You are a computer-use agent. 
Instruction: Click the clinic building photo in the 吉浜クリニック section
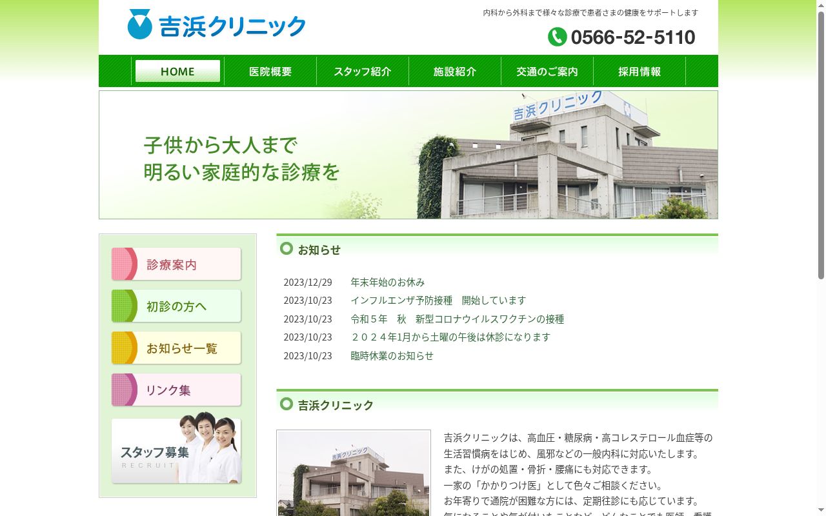coord(354,473)
